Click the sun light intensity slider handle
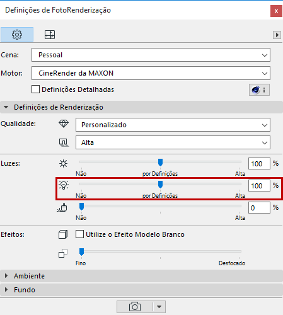Image resolution: width=283 pixels, height=315 pixels. tap(160, 163)
